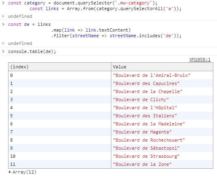Select "Boulevard de la Chapelle" cell
Viewport: 217px width, 176px height.
point(162,91)
